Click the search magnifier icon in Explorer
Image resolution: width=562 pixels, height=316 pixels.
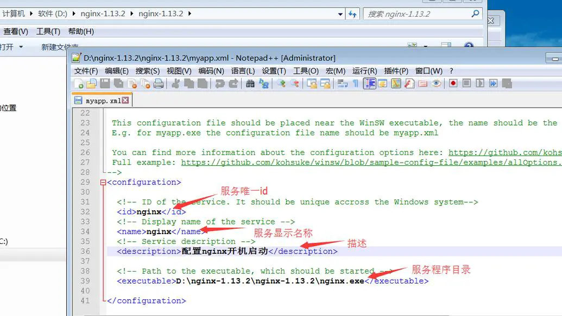point(475,14)
